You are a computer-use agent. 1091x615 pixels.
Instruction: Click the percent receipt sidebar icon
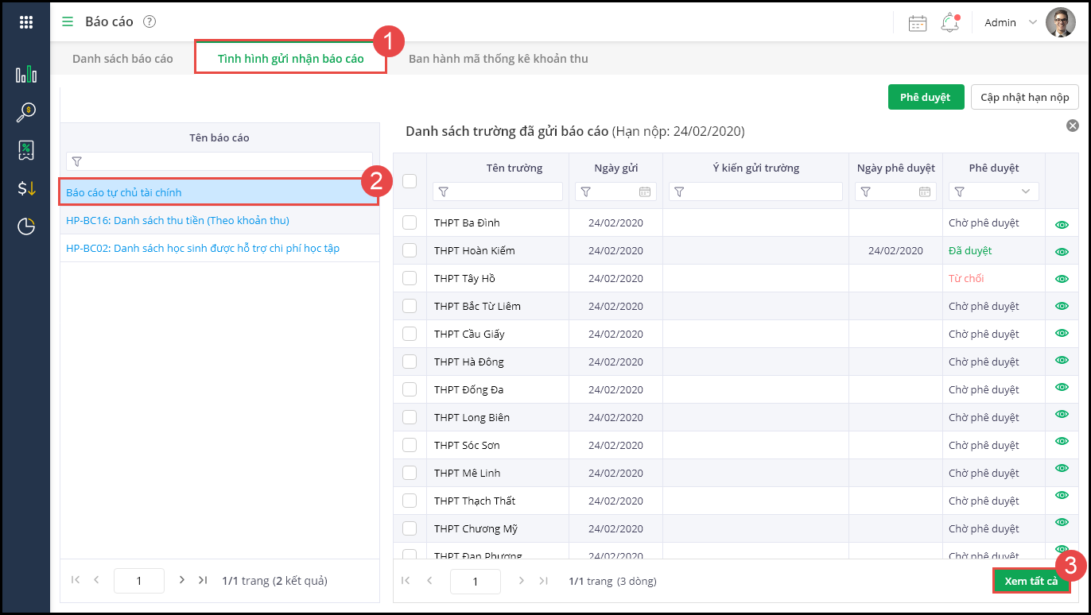click(x=26, y=150)
